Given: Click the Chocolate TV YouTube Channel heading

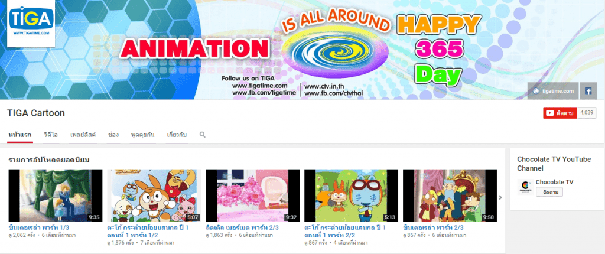Looking at the screenshot, I should pyautogui.click(x=554, y=164).
